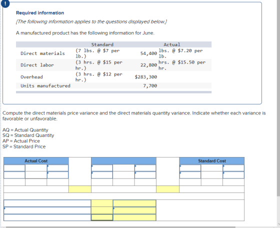Open second-row third dropdown under Actual Cost

click(57, 175)
